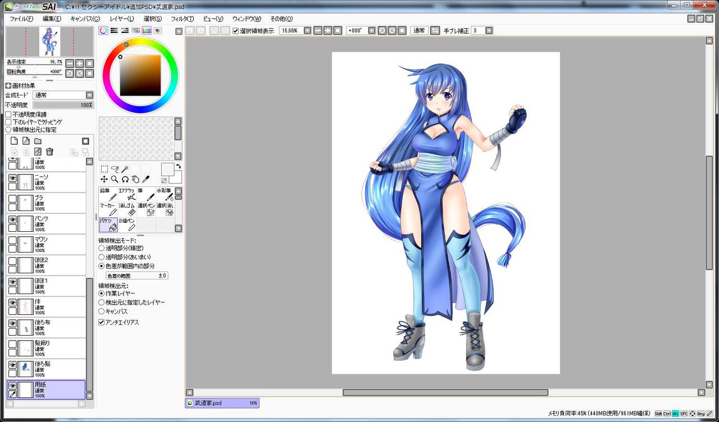The height and width of the screenshot is (422, 719).
Task: Select the Selection Pen (選択ペン) tool
Action: pyautogui.click(x=146, y=209)
